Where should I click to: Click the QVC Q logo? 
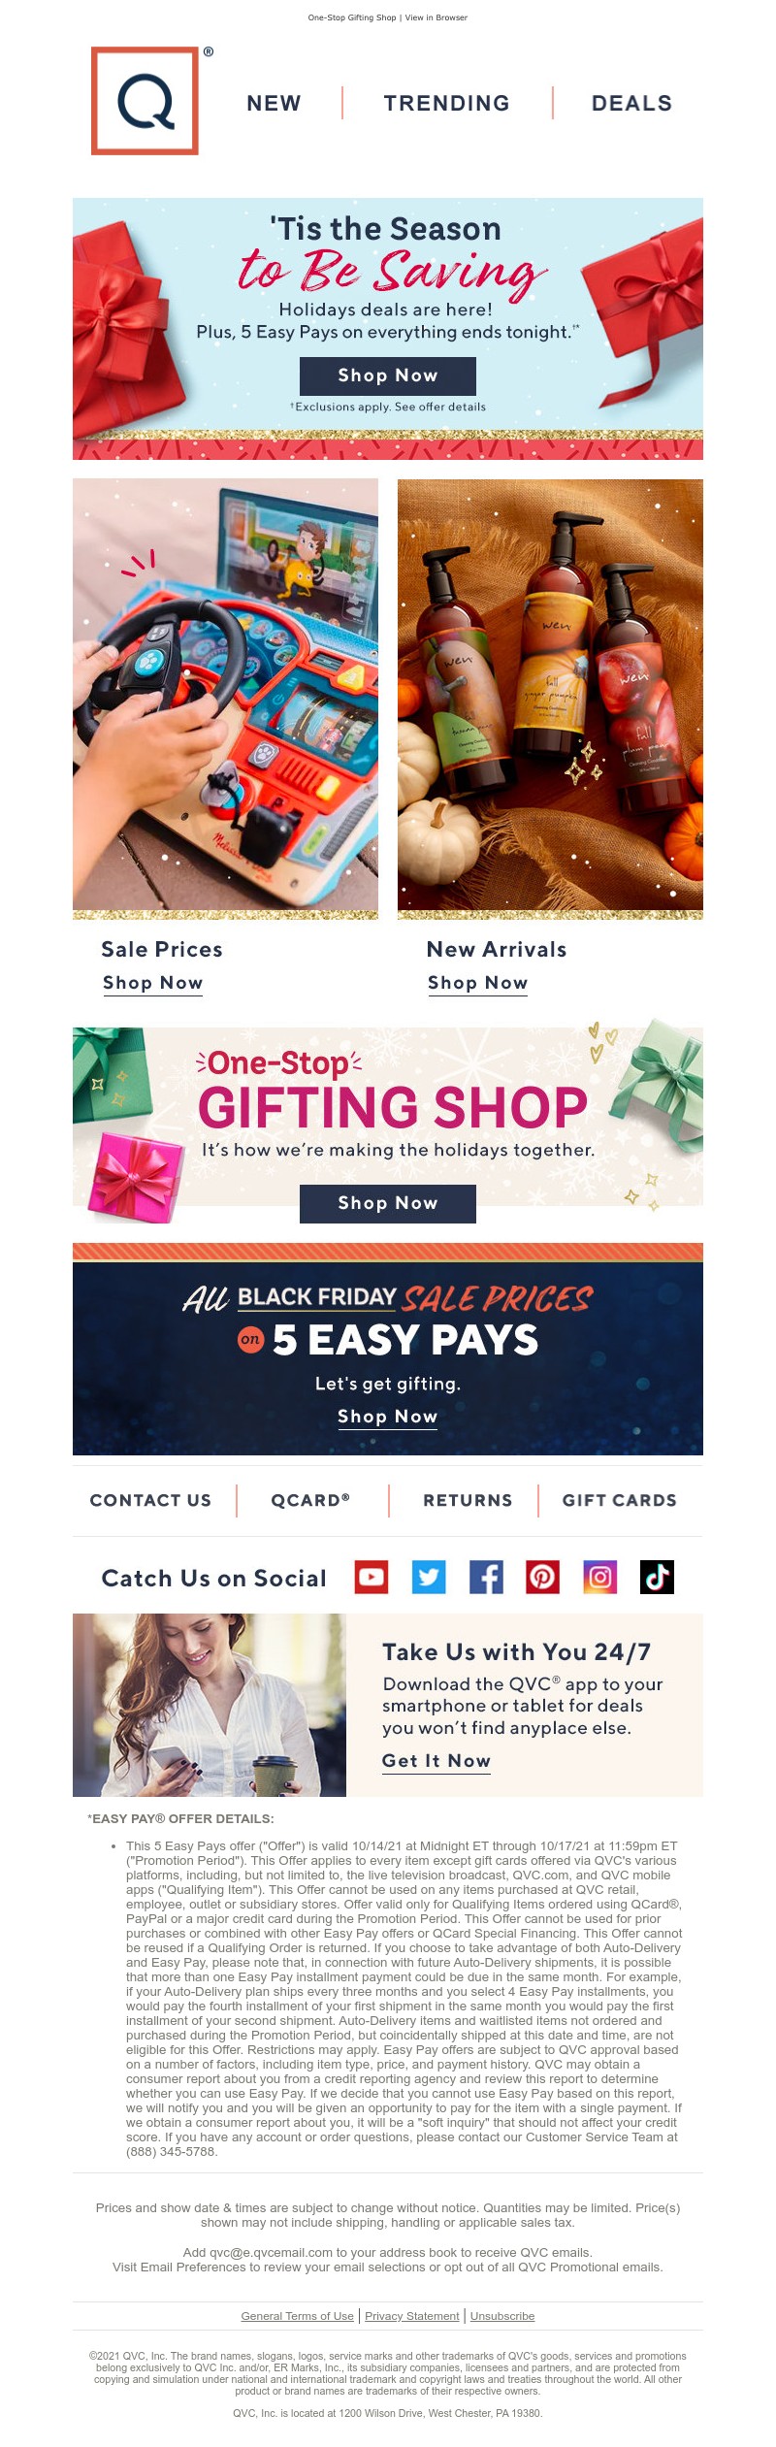point(145,101)
